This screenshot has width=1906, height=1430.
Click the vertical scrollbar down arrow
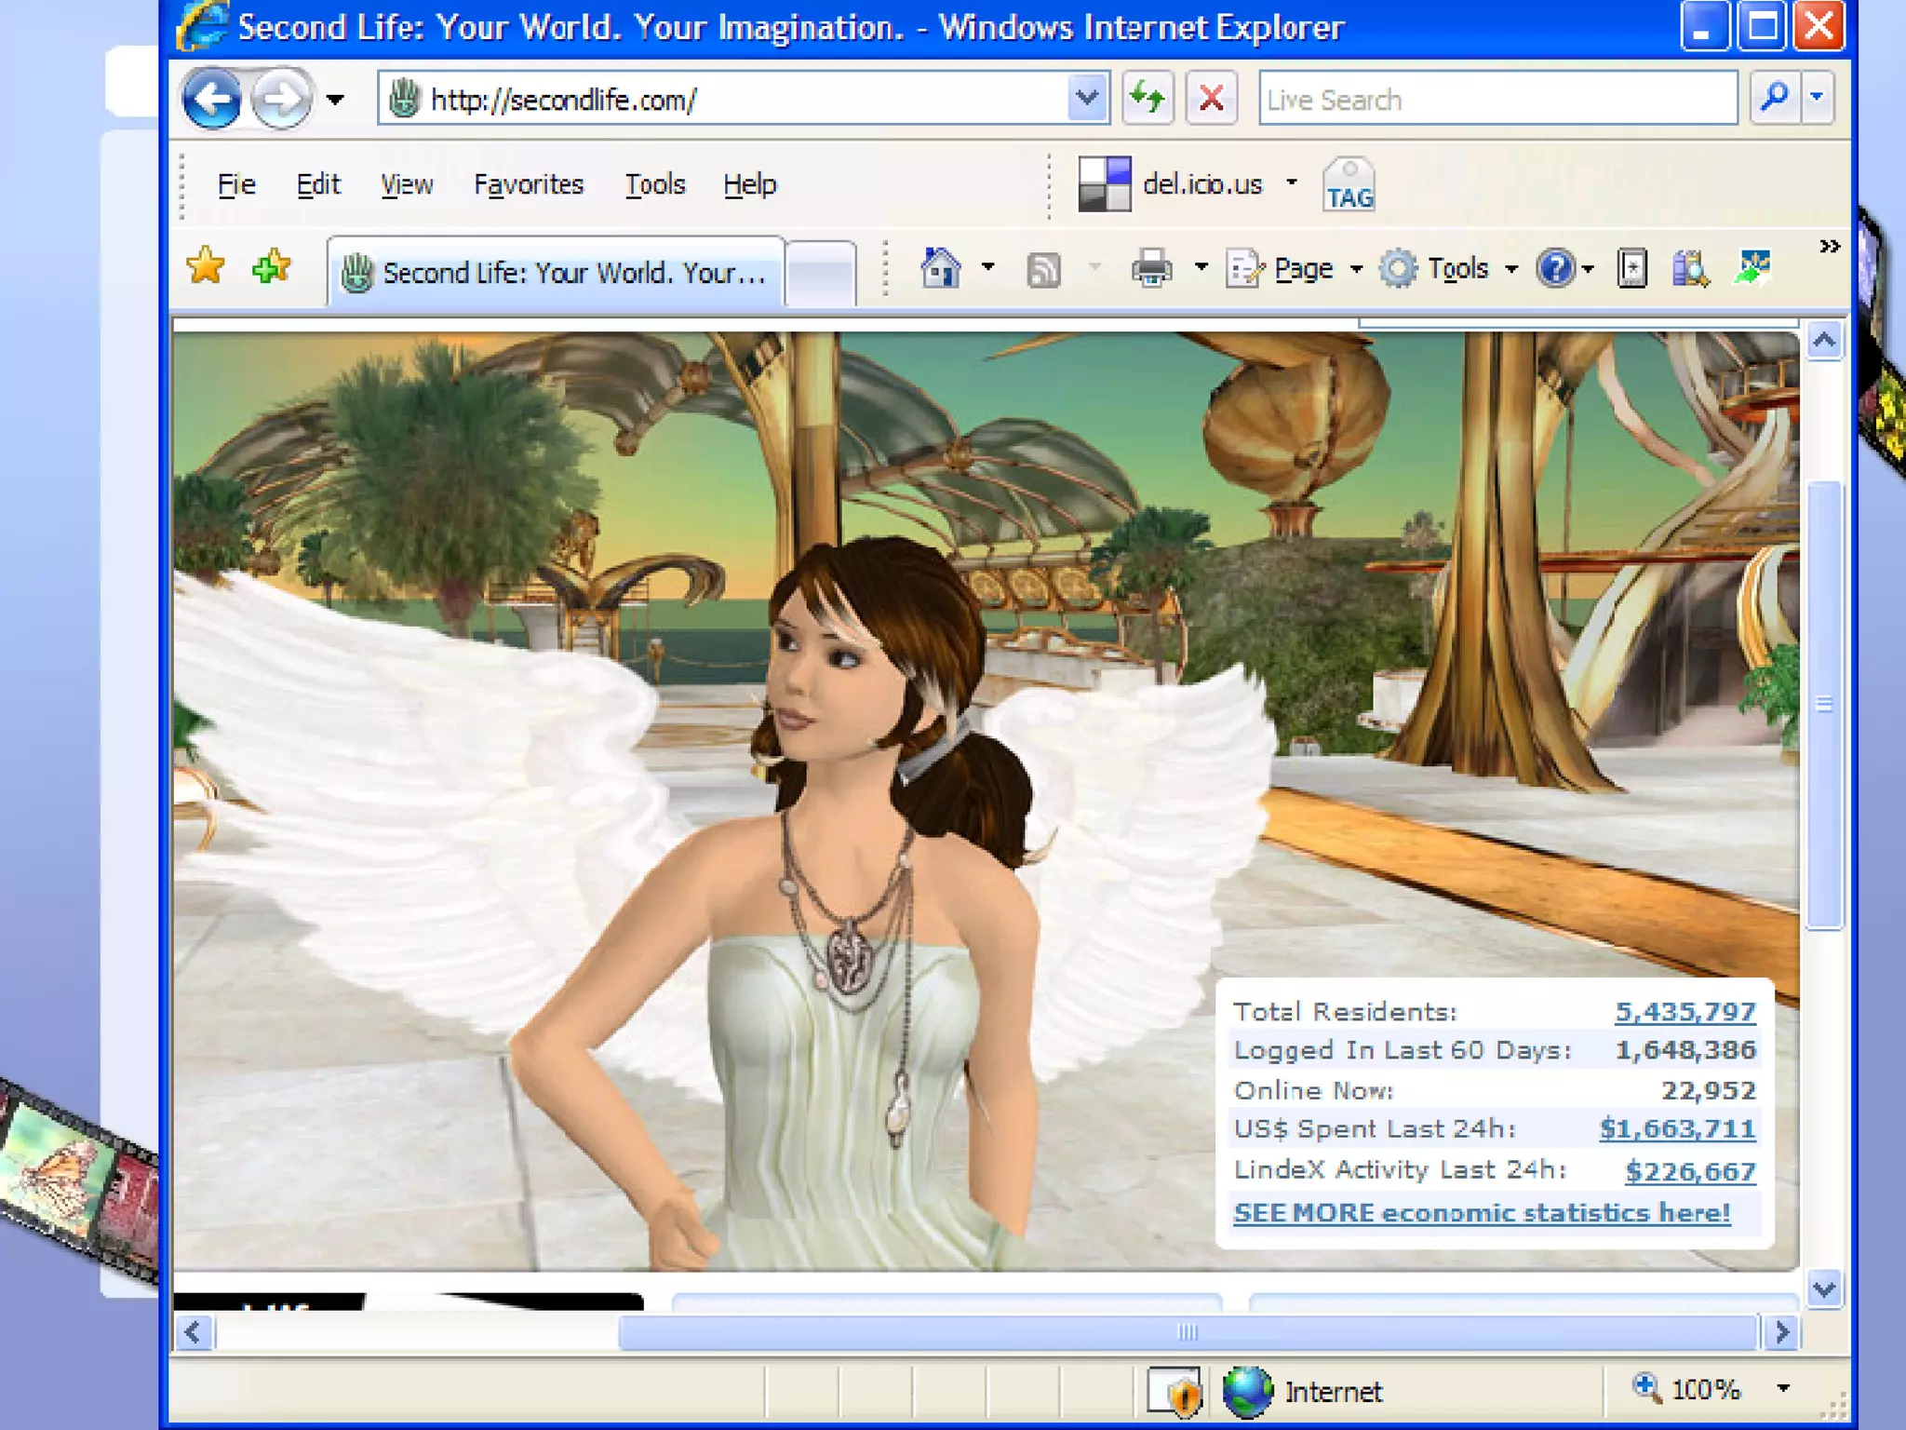pyautogui.click(x=1824, y=1290)
